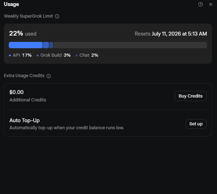Click Set up for Auto Top-Up
Screen dimensions: 217x194
(x=196, y=124)
